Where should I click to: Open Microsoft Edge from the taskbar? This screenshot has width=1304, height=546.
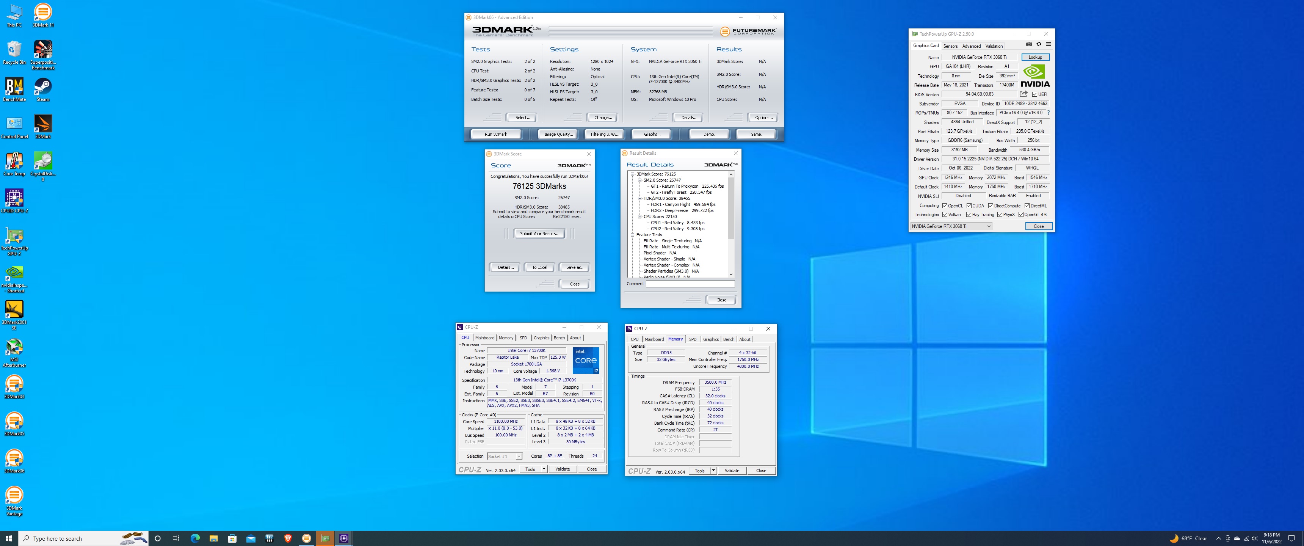tap(195, 538)
